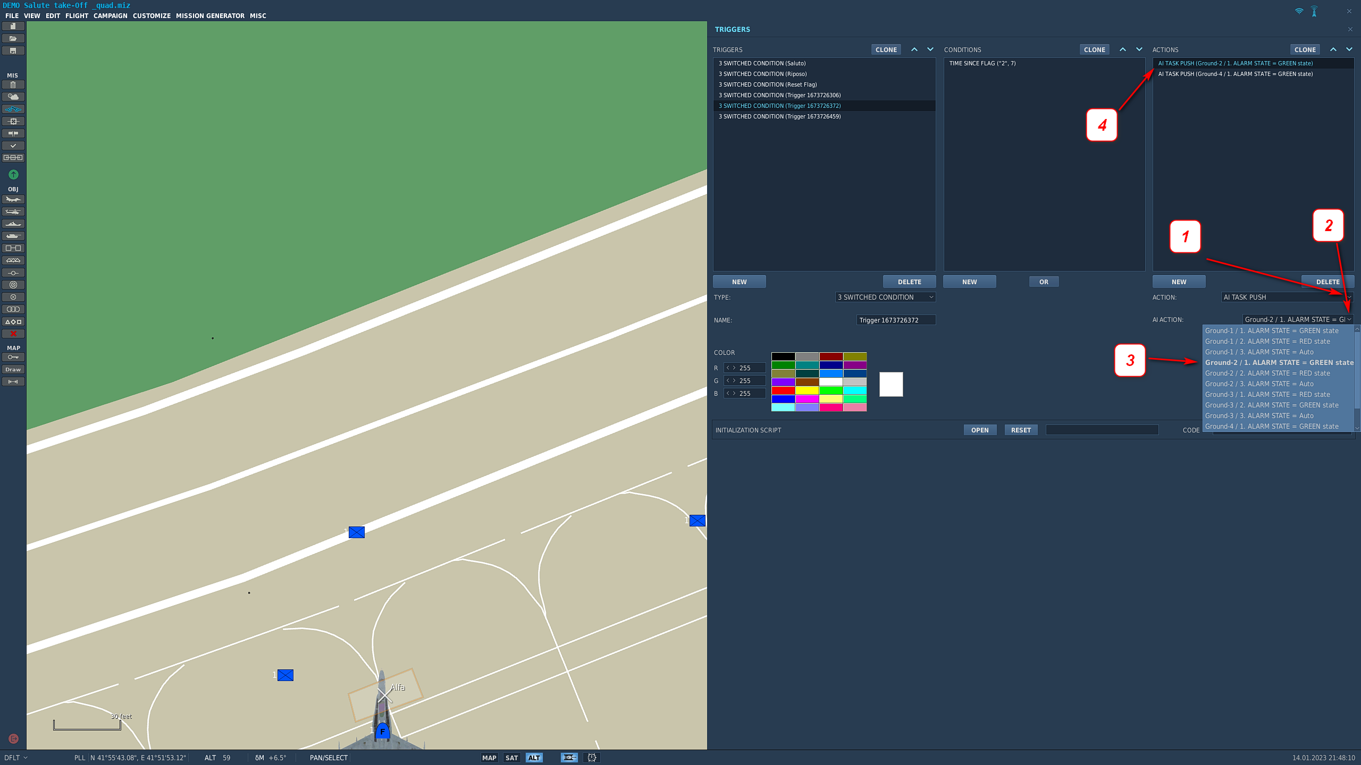Click the red X delete object icon

coord(13,334)
